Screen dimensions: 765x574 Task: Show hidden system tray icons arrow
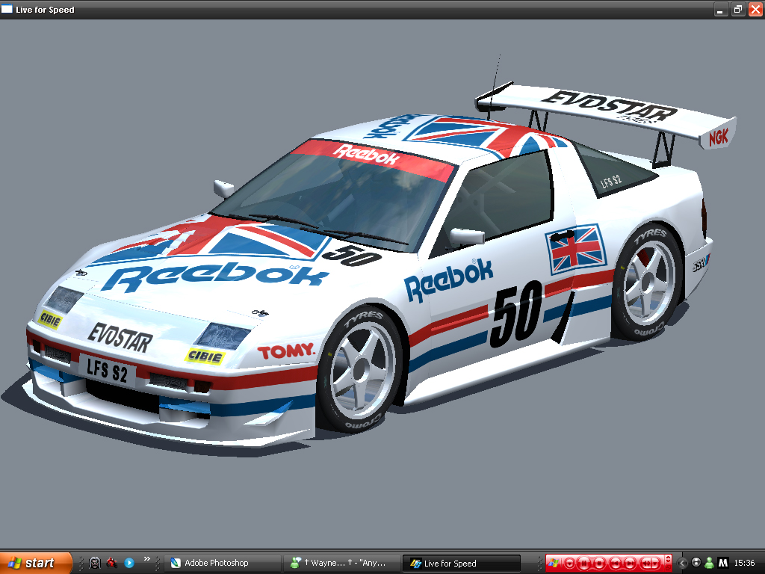(683, 564)
